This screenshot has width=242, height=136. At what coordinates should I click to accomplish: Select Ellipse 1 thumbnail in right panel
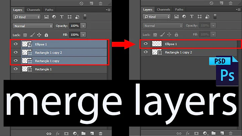[157, 44]
